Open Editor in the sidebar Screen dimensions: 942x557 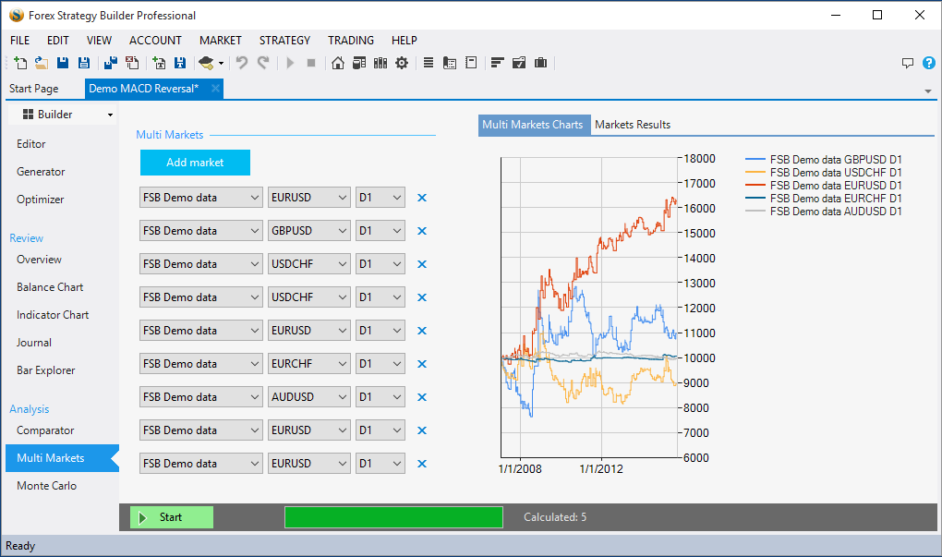point(31,144)
